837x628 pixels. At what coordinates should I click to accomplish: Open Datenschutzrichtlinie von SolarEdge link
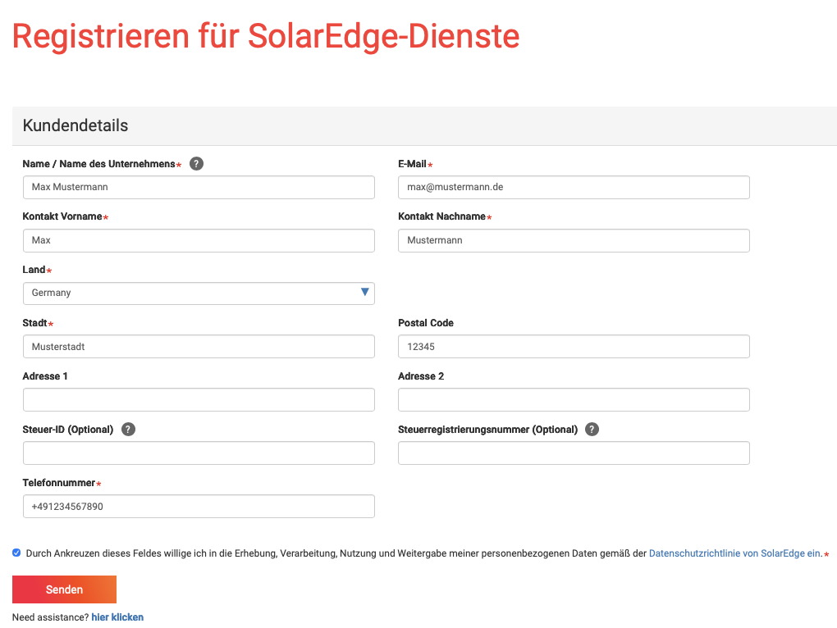(x=734, y=554)
